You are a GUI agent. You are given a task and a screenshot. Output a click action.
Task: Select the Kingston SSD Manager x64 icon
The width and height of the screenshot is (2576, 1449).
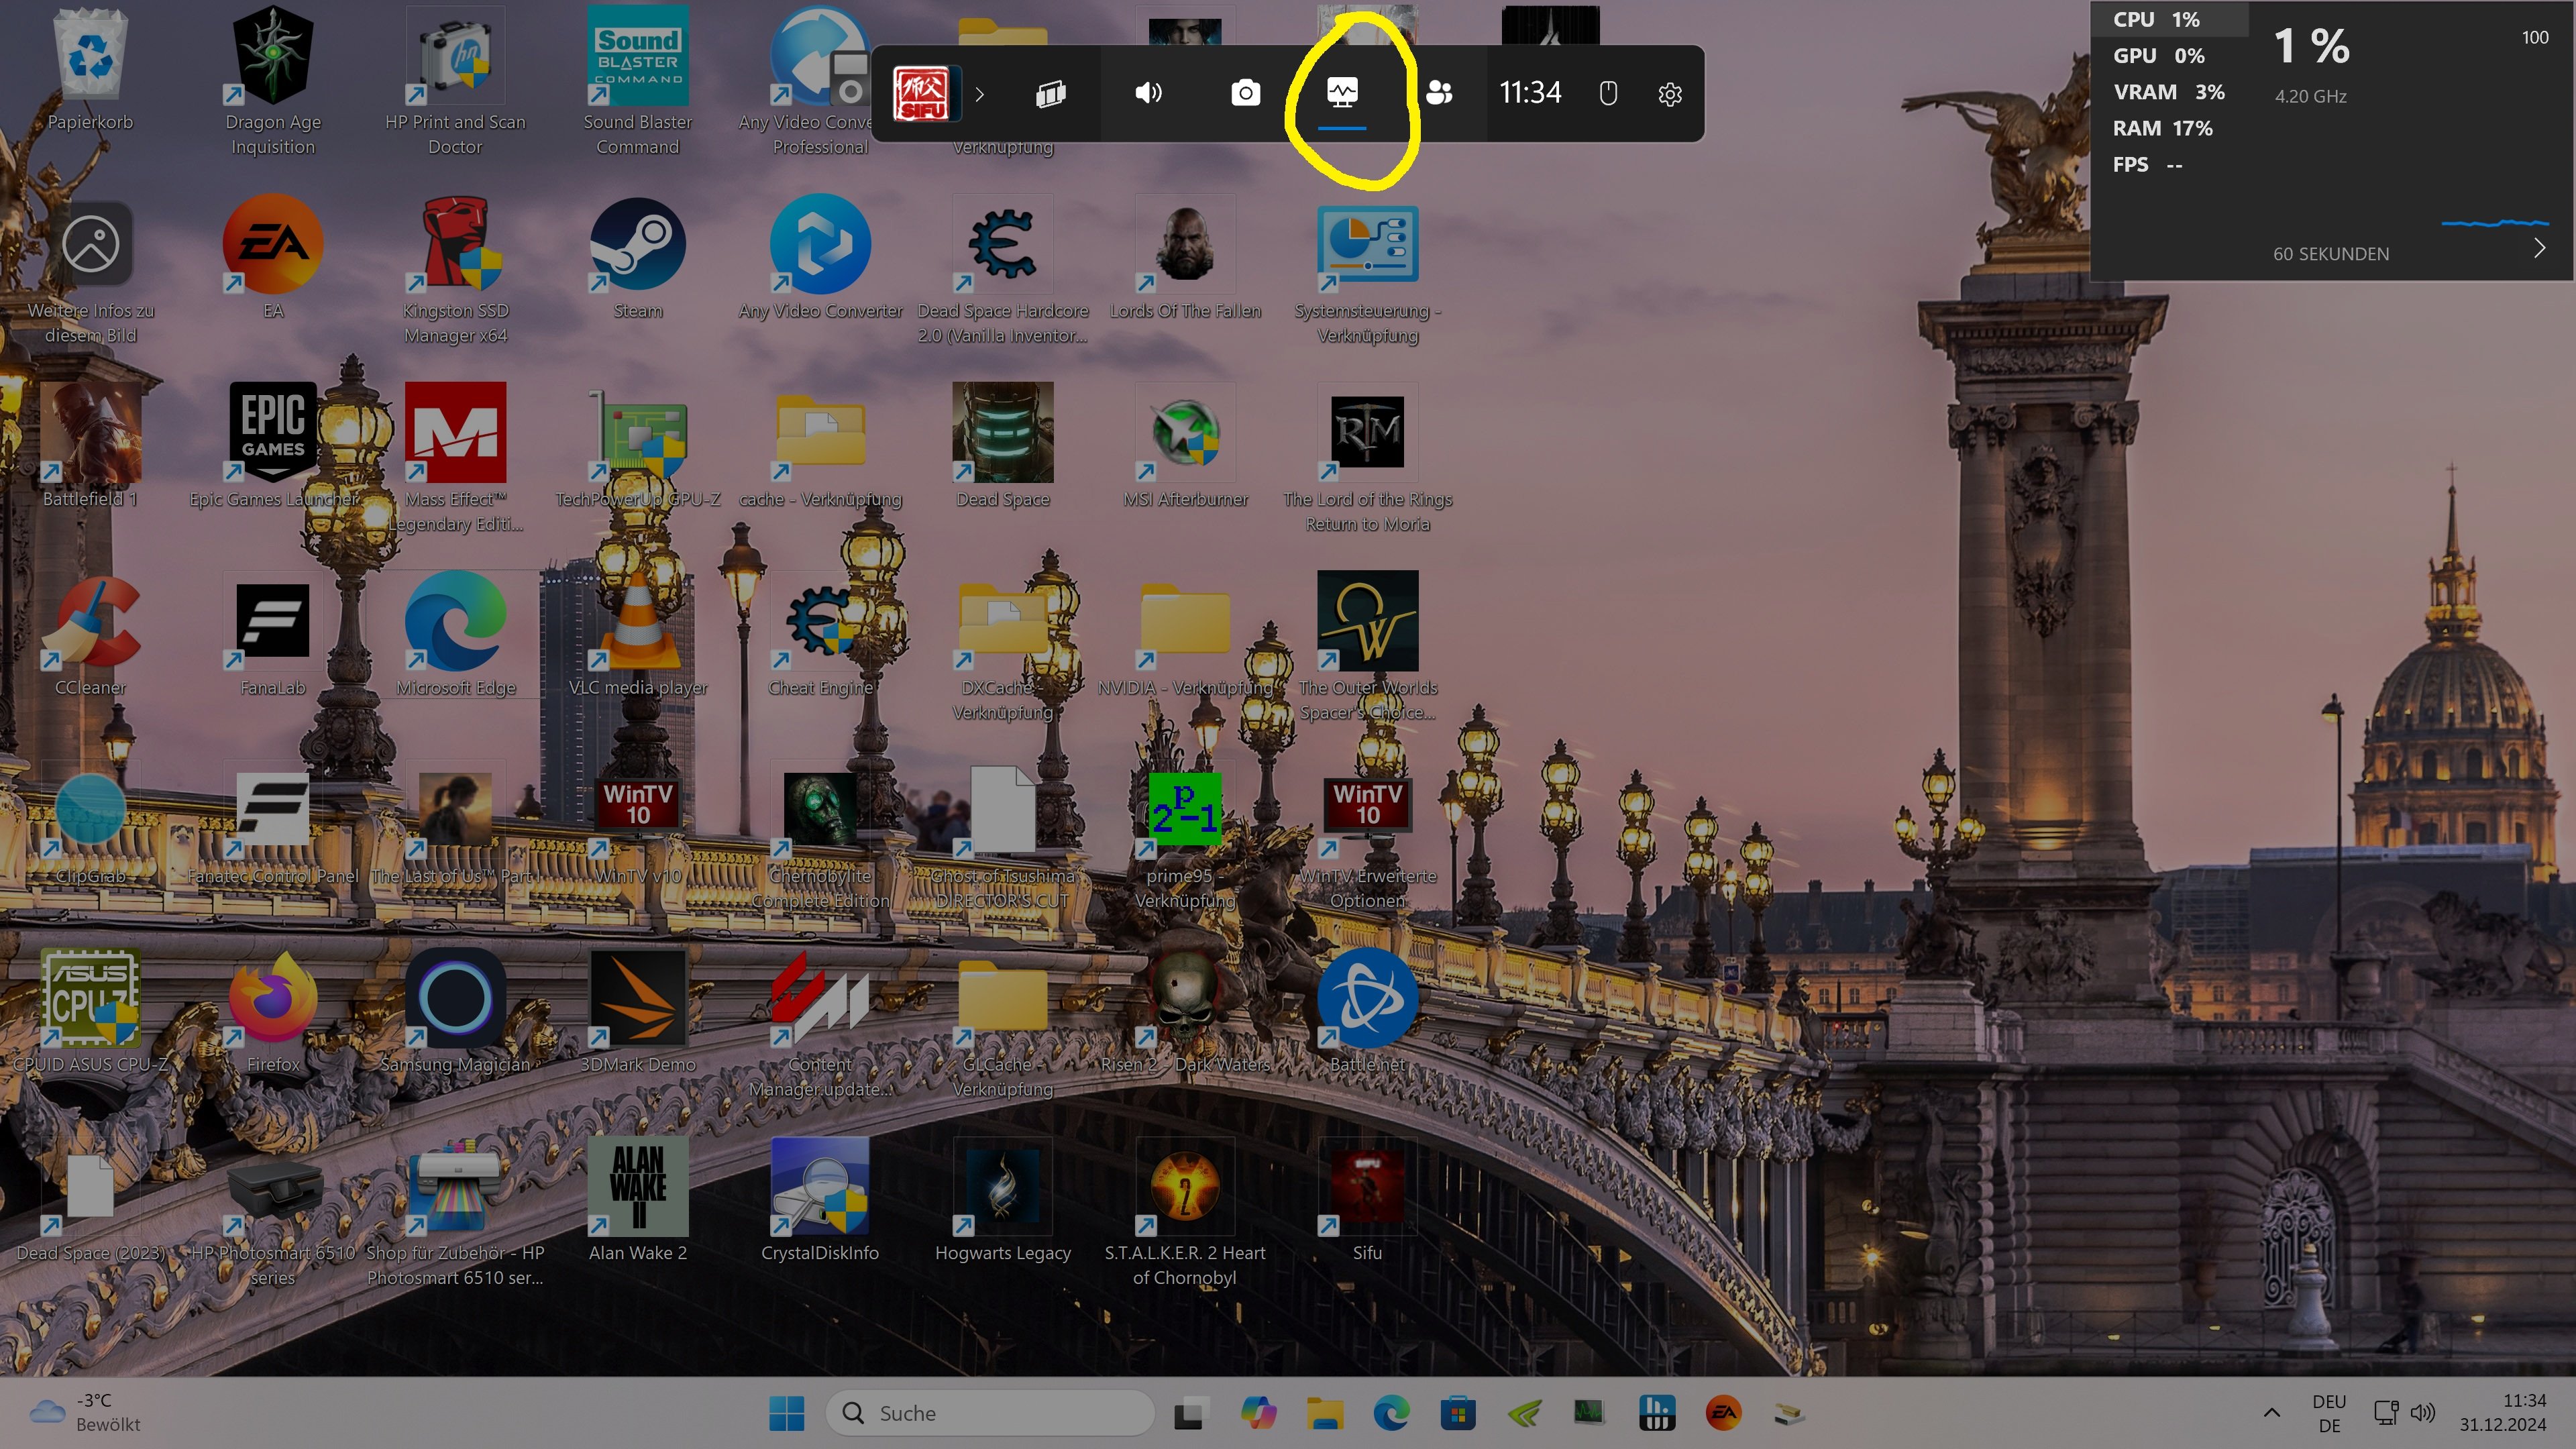click(455, 270)
